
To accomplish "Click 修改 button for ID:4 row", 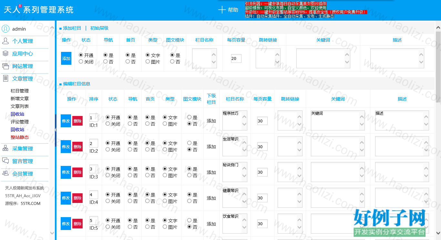I will pyautogui.click(x=66, y=198).
